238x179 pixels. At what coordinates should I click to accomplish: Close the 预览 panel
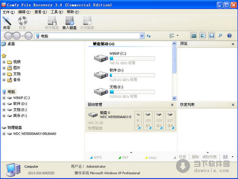point(233,44)
